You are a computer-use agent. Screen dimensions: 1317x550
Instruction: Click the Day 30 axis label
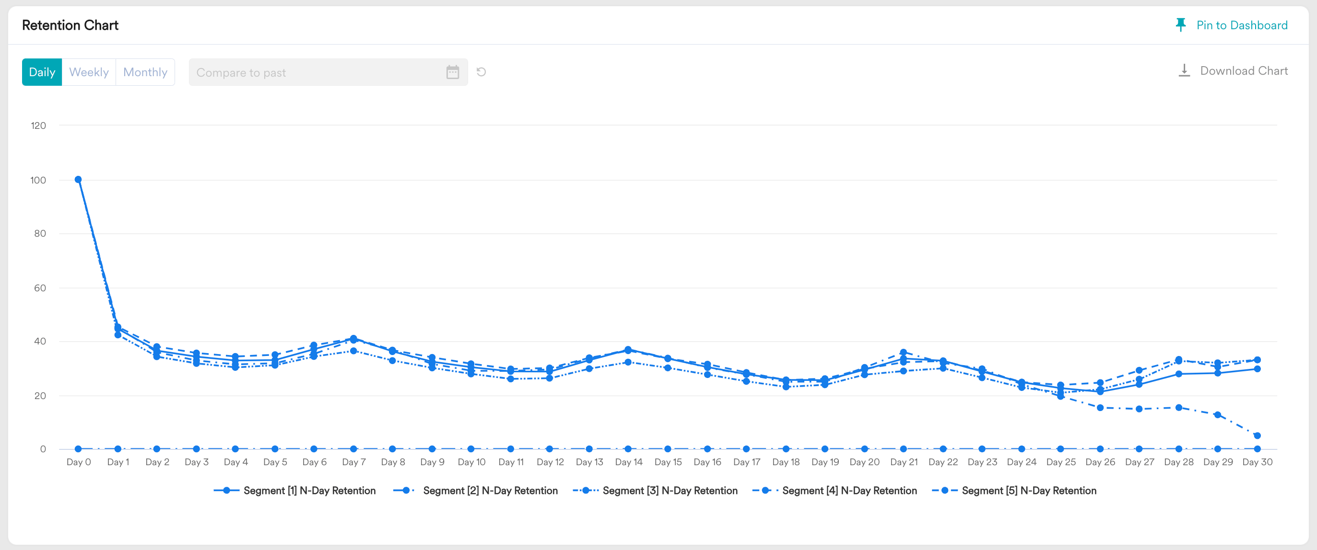(x=1257, y=462)
